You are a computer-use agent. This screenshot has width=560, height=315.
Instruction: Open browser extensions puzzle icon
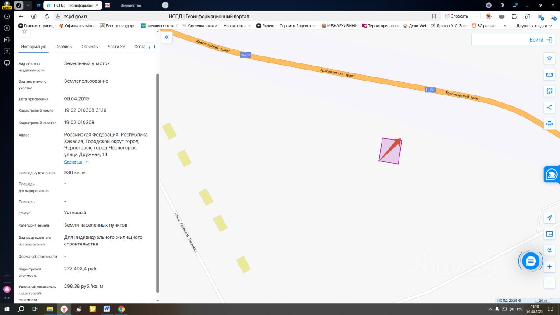(514, 16)
